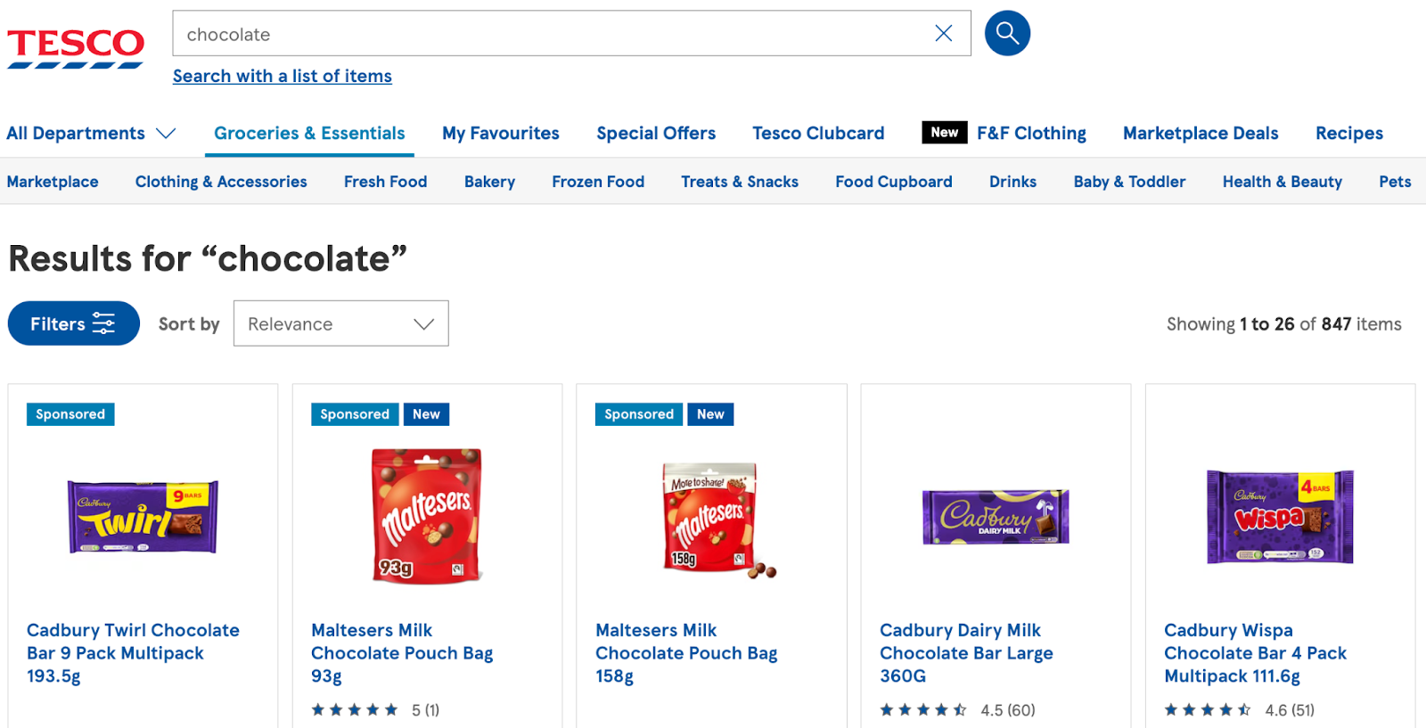Click the Tesco logo

coord(75,43)
